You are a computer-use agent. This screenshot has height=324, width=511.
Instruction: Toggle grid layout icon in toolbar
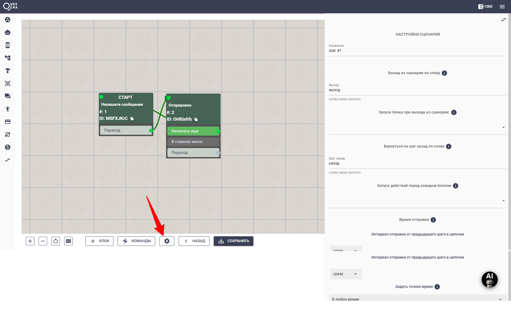coord(68,241)
